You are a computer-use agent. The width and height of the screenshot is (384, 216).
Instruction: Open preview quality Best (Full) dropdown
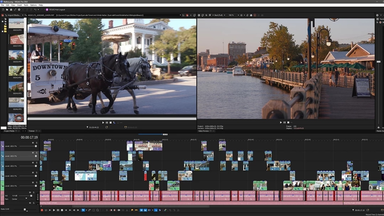click(224, 15)
